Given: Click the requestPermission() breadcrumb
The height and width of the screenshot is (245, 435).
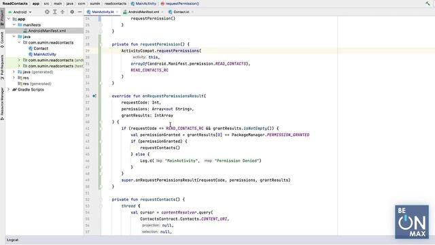Looking at the screenshot, I should 180,3.
